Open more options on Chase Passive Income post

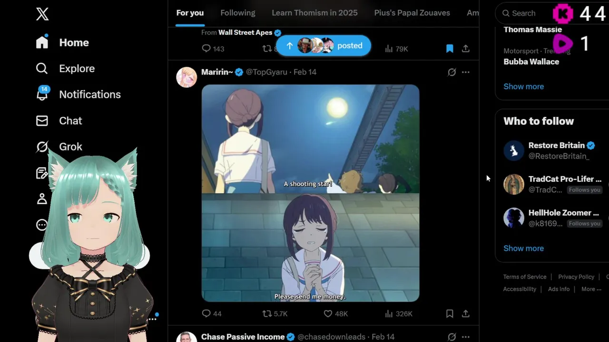tap(466, 337)
